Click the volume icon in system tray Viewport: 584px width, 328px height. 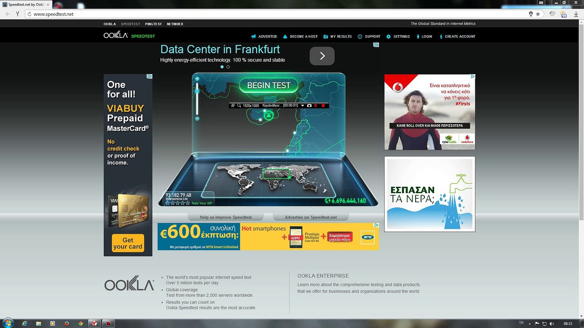coord(552,323)
